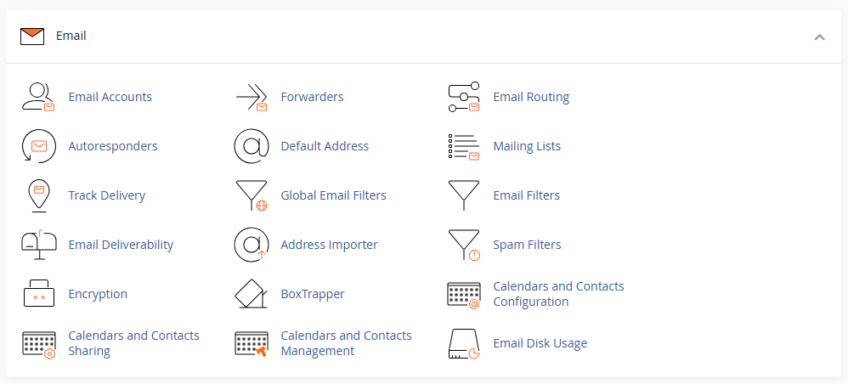The height and width of the screenshot is (384, 848).
Task: Click the Email Deliverability mailbox icon
Action: tap(38, 245)
